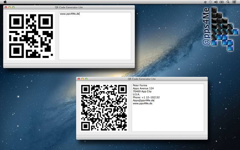Click the line "Apps@pps4Me.de"
Screen dimensions: 240x150
[x=143, y=100]
